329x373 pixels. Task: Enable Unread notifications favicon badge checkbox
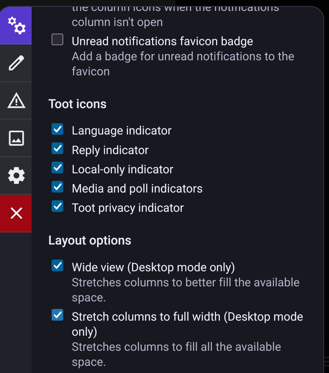(x=57, y=40)
